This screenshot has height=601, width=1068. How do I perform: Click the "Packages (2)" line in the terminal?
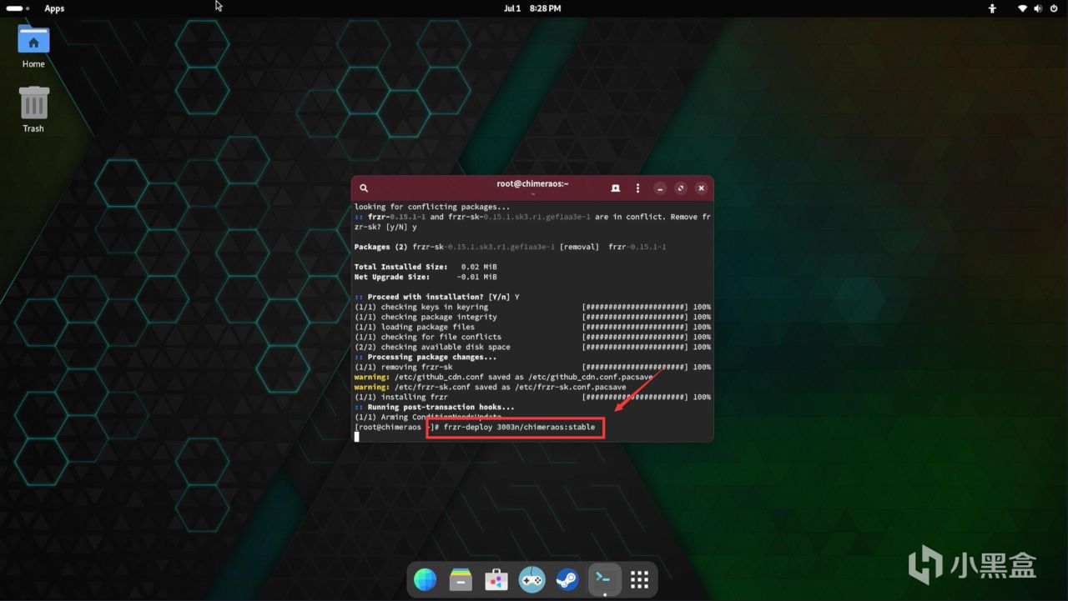[510, 247]
